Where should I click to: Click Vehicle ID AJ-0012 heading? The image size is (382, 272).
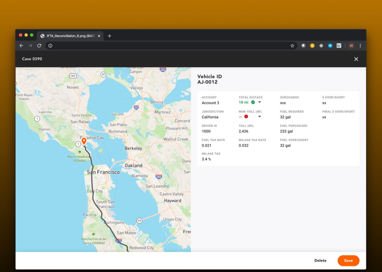tap(209, 79)
